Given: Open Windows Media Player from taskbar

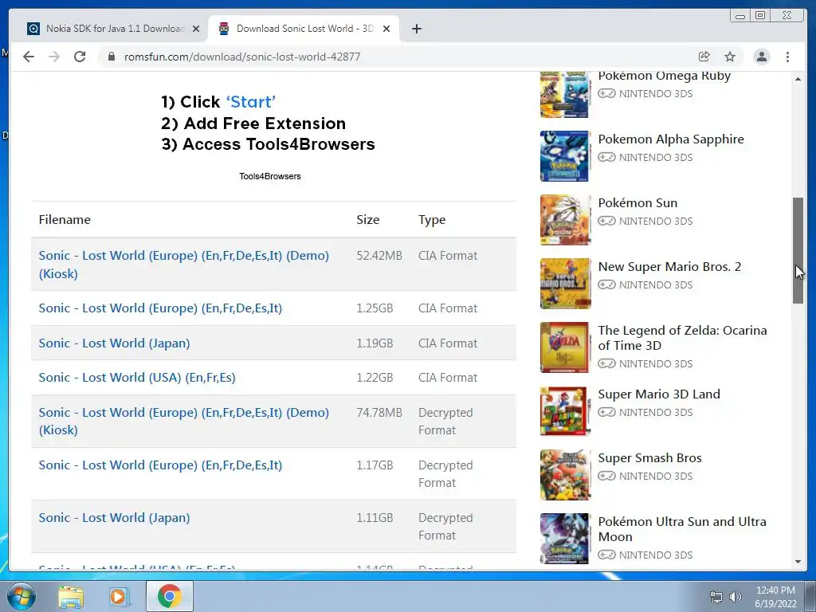Looking at the screenshot, I should pyautogui.click(x=118, y=597).
